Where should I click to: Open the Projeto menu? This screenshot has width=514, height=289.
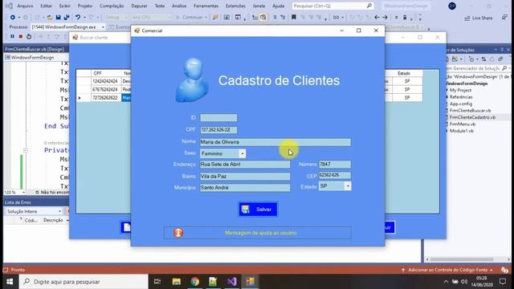coord(85,6)
